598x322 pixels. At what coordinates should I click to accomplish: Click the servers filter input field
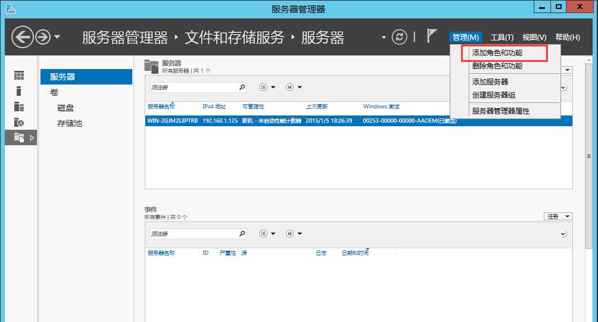click(x=194, y=87)
